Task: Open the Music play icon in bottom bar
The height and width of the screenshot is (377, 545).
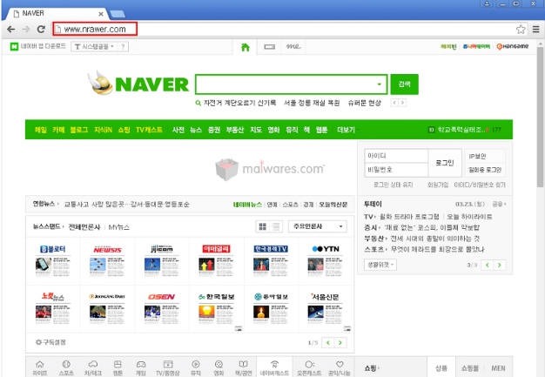Action: point(196,367)
